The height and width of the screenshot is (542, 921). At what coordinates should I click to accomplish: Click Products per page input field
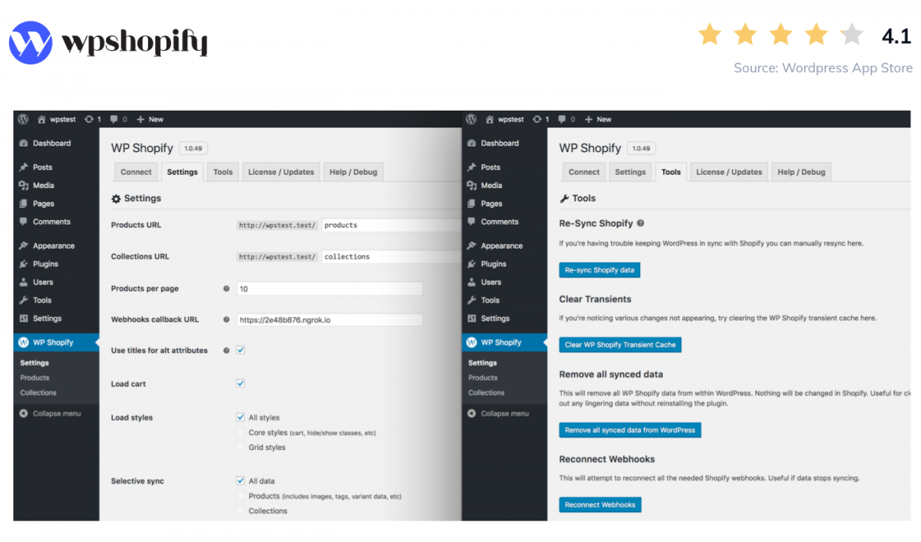pyautogui.click(x=330, y=289)
